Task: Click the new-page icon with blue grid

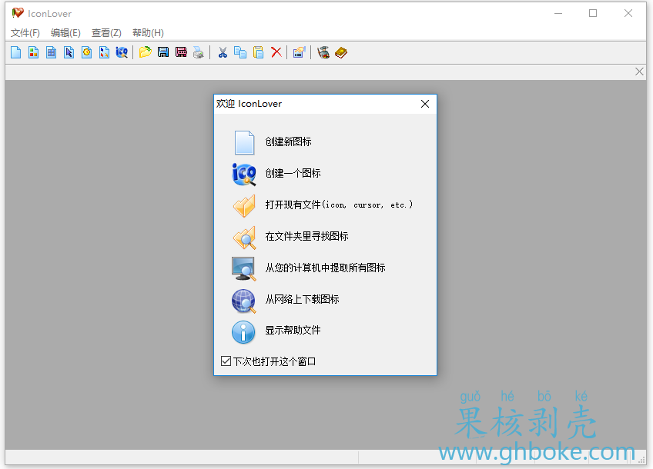Action: click(52, 52)
